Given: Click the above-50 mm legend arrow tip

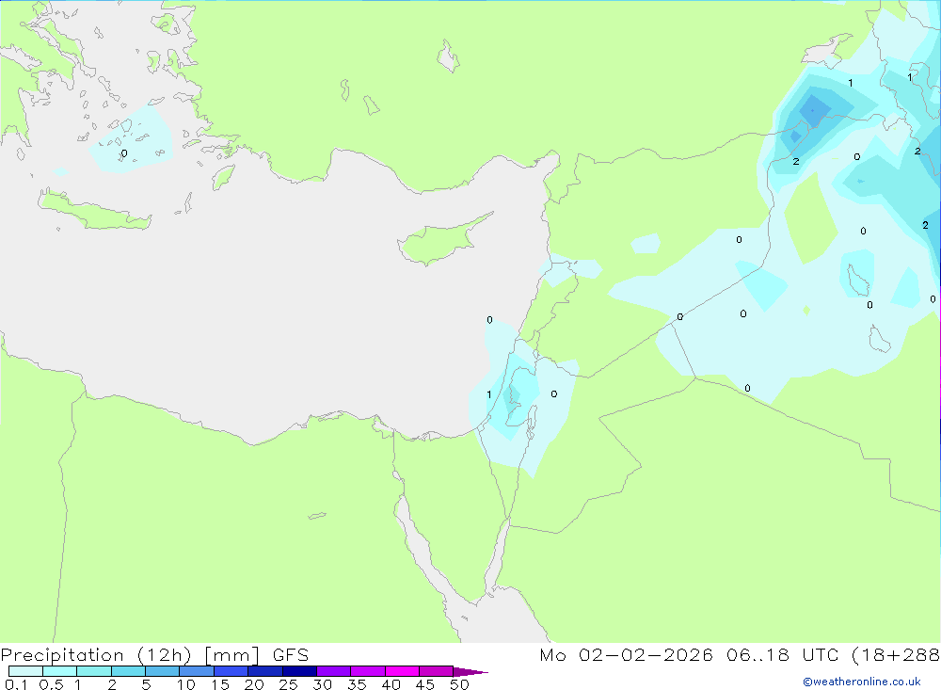Looking at the screenshot, I should click(x=471, y=671).
